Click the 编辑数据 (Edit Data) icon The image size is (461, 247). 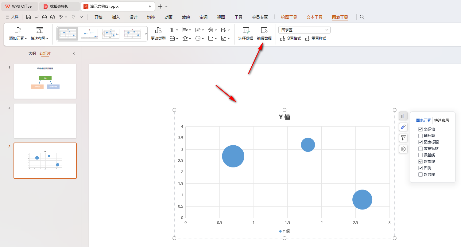[x=264, y=30]
